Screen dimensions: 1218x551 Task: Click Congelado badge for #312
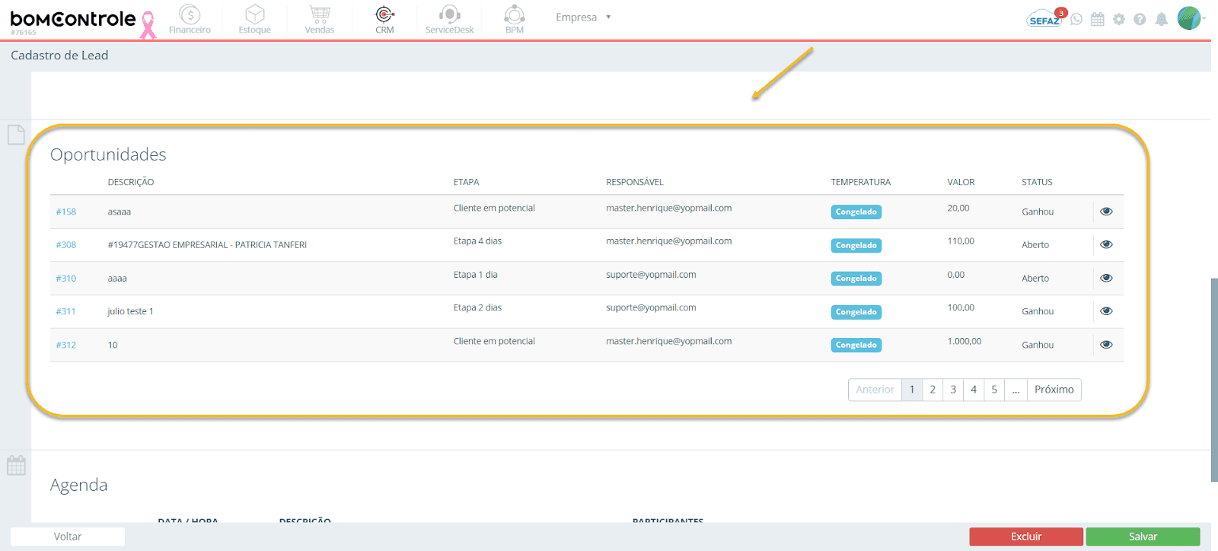[x=856, y=345]
